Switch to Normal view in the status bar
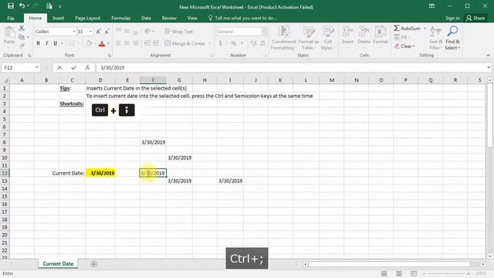Viewport: 494px width, 278px height. [384, 273]
